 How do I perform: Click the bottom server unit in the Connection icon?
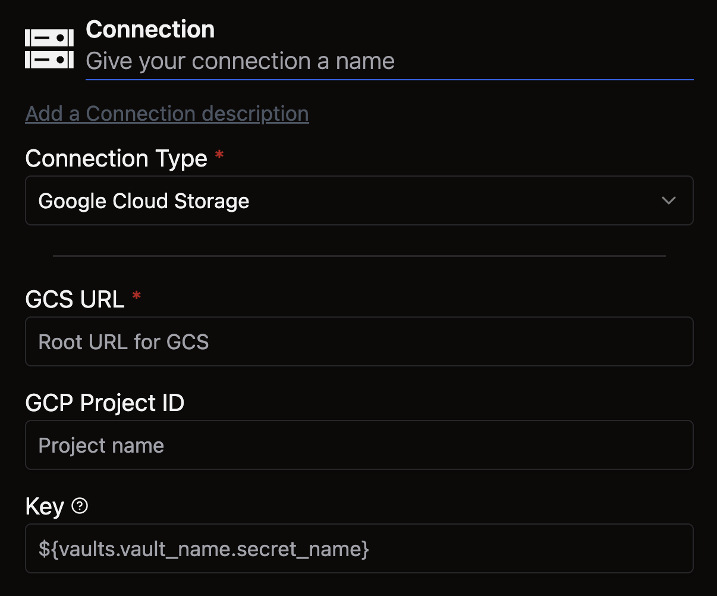49,59
